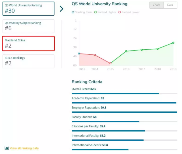Select the Mainland China #2 ranking card
Image resolution: width=182 pixels, height=154 pixels.
(x=28, y=43)
